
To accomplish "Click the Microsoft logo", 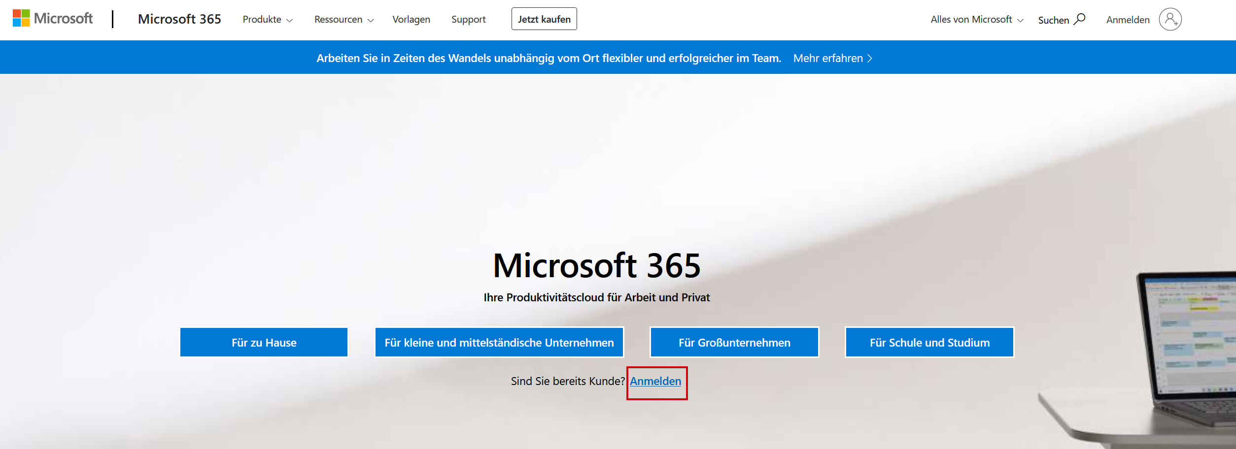I will [53, 19].
